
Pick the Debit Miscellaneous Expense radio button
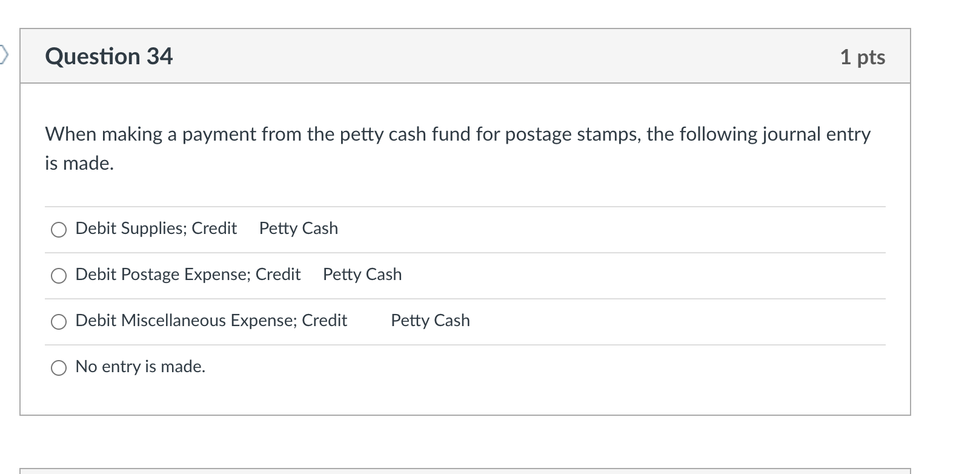[x=59, y=321]
